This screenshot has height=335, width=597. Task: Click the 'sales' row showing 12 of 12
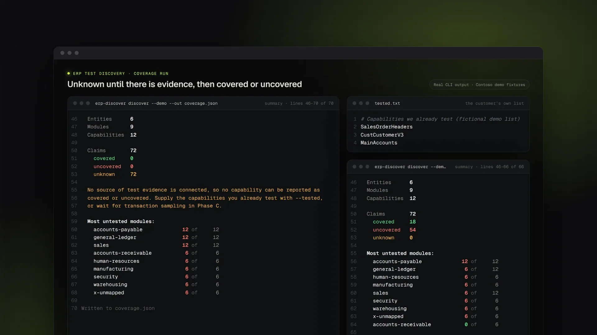156,245
